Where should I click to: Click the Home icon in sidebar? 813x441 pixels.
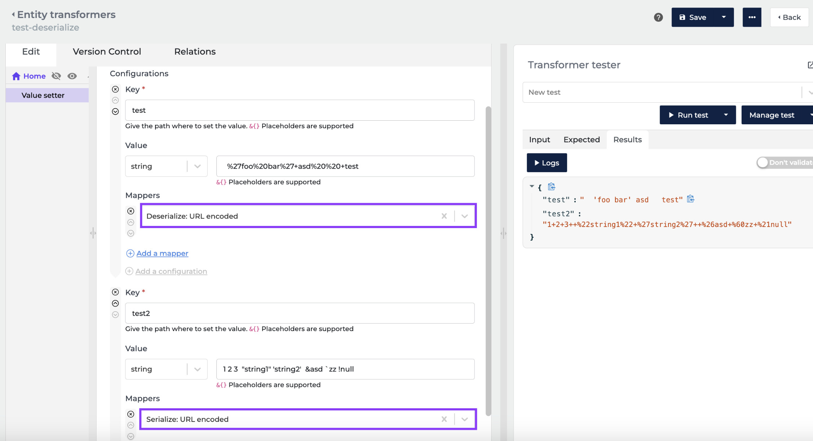pos(16,76)
